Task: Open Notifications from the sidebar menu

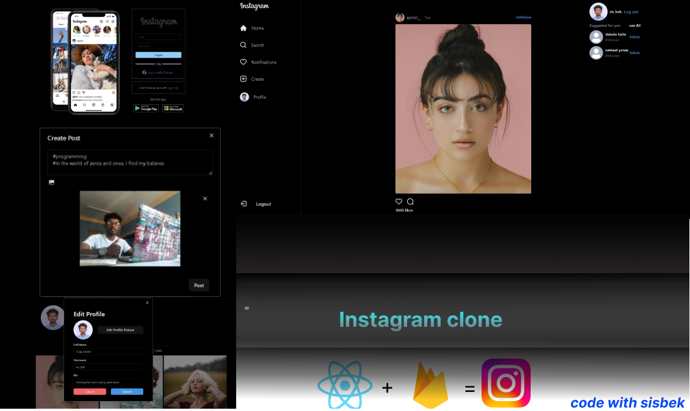Action: (264, 62)
